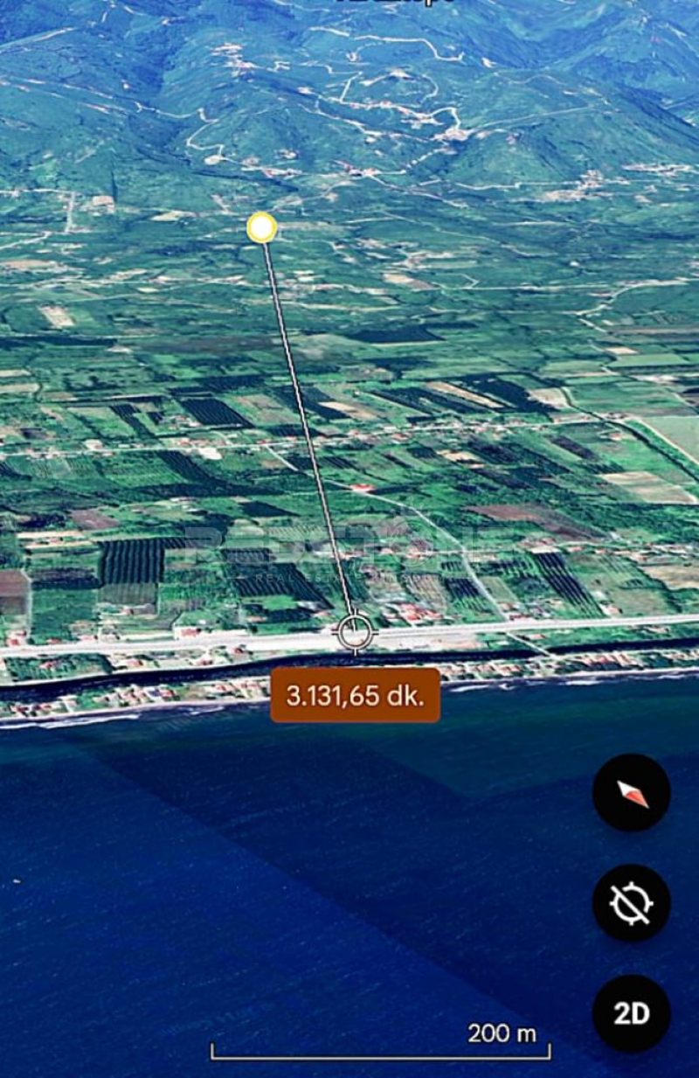Tap the red-roofed building beside measurement line

[x=361, y=488]
